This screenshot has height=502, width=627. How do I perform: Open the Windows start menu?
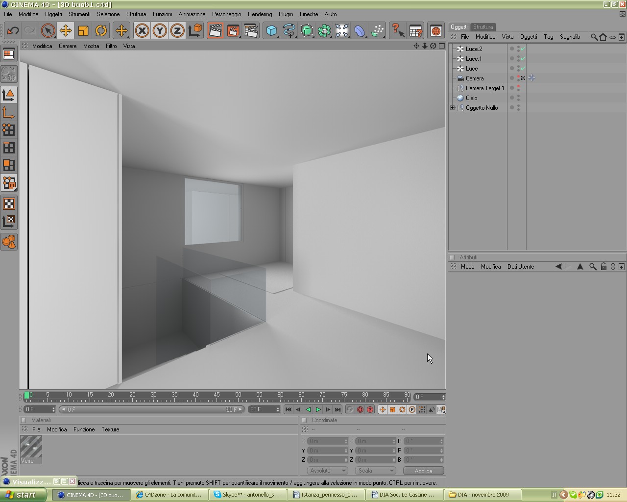pos(23,495)
